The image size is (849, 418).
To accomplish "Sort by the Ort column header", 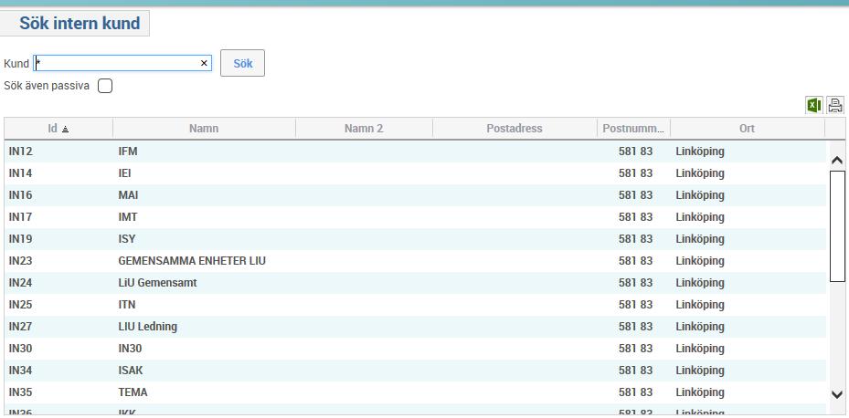I will tap(748, 129).
